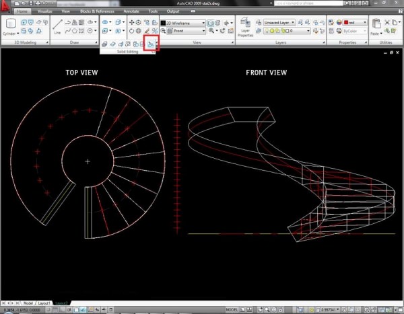This screenshot has width=404, height=314.
Task: Expand the 3D Modeling panel arrow
Action: (47, 42)
